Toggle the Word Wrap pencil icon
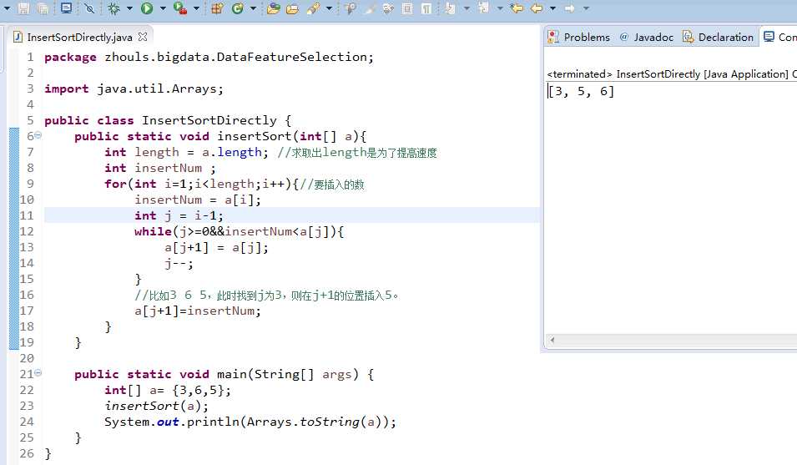The height and width of the screenshot is (465, 797). click(370, 8)
